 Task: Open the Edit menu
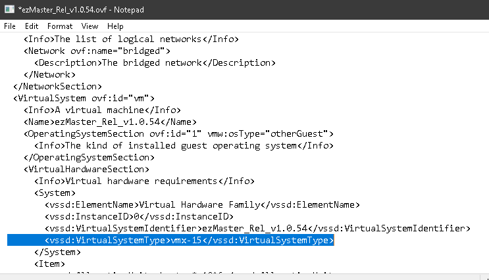click(32, 26)
